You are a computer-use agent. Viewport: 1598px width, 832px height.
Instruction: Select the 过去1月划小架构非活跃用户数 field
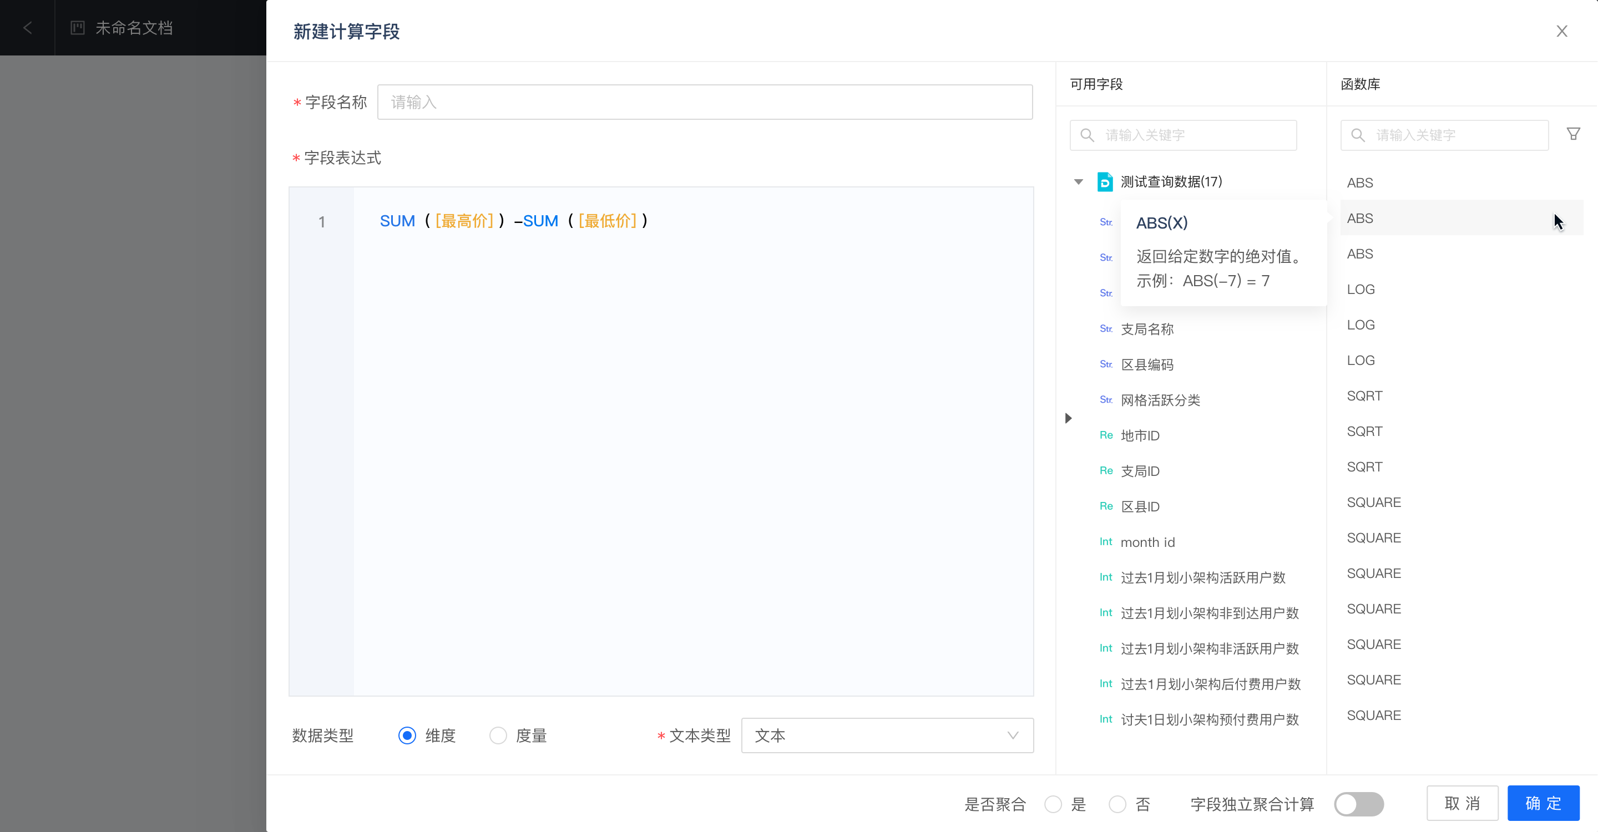1210,648
